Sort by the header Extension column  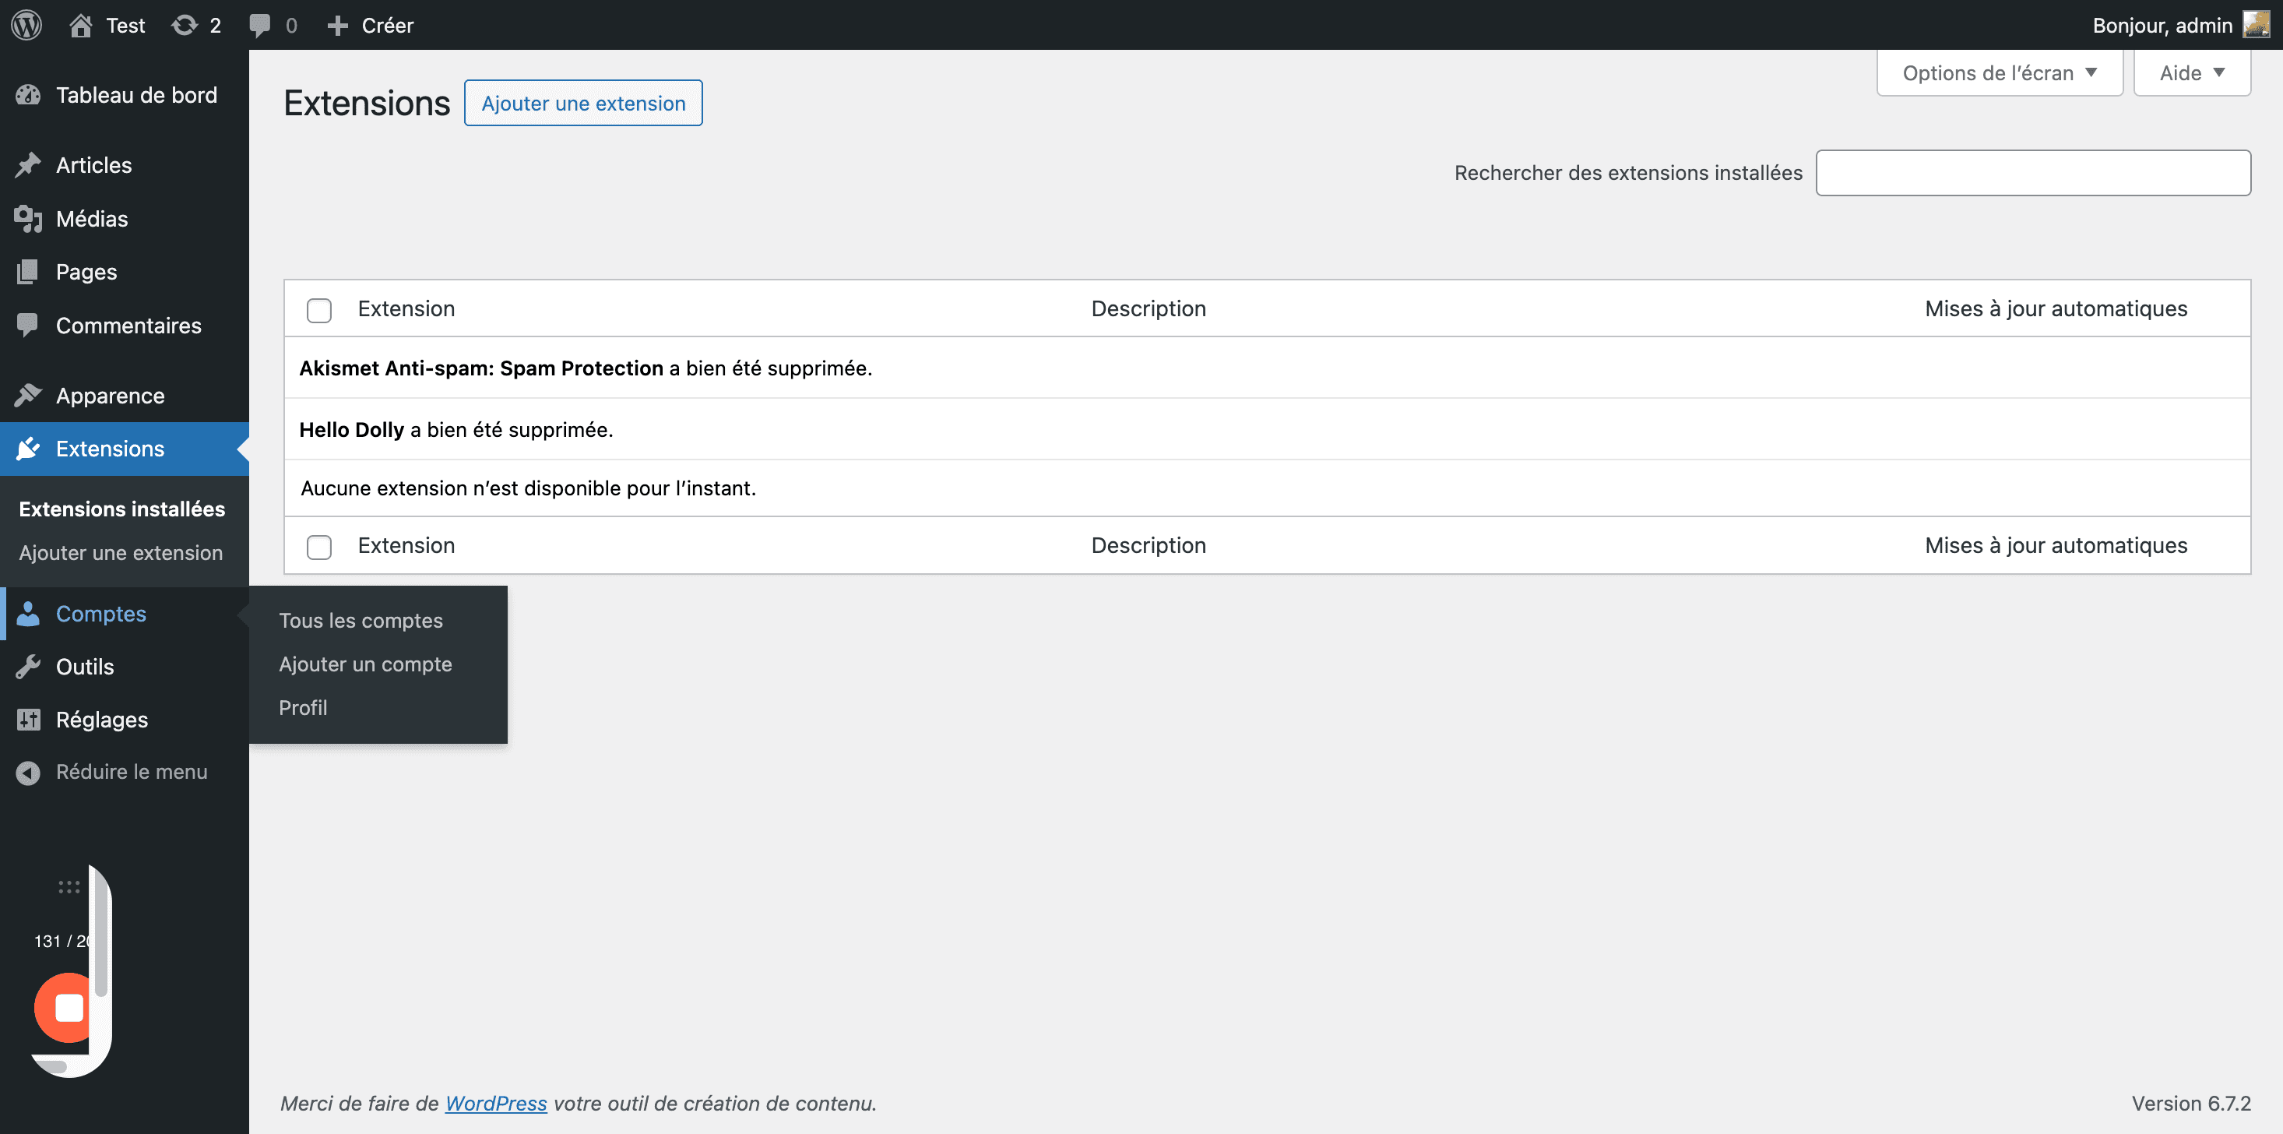tap(406, 308)
